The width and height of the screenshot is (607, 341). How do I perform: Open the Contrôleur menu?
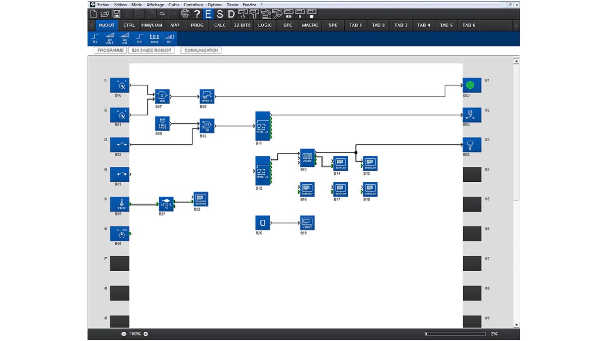193,5
